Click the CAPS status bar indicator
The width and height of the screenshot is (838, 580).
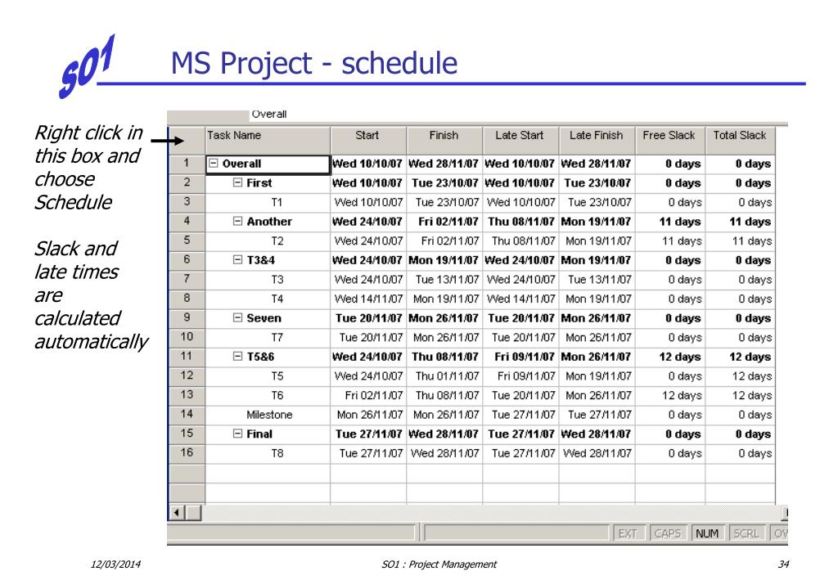tap(668, 533)
